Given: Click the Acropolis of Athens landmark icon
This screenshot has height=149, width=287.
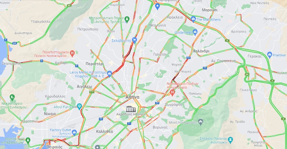Looking at the screenshot, I should click(x=131, y=109).
